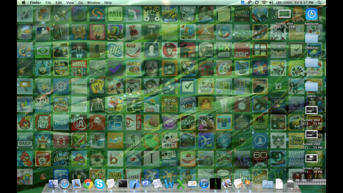343x193 pixels.
Task: Select Applause app icon on desktop
Action: [x=311, y=15]
